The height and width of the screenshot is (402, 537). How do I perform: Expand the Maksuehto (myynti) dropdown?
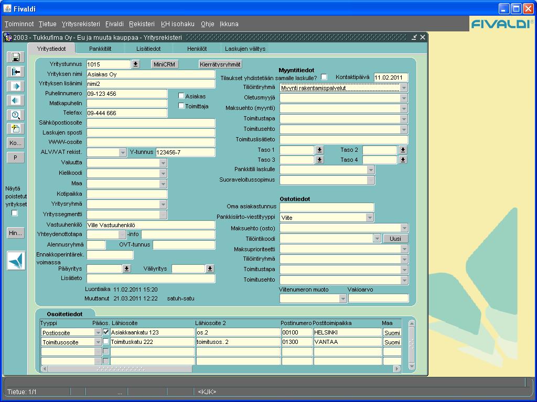tap(404, 108)
